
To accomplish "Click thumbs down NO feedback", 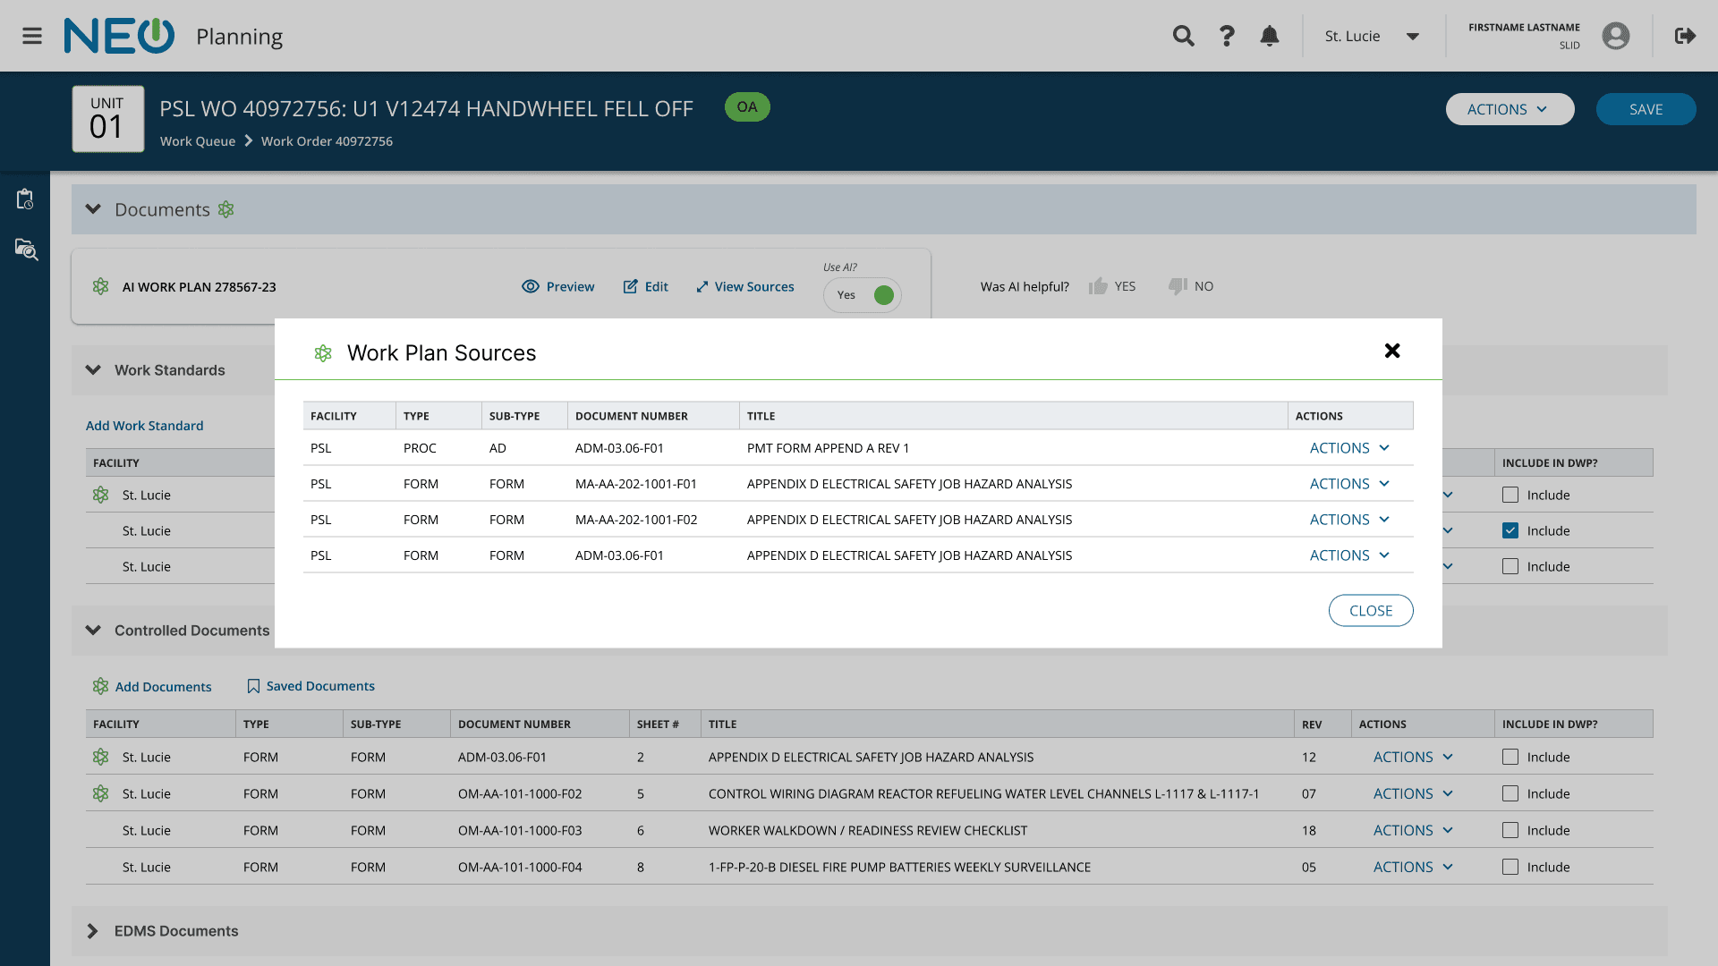I will (x=1190, y=286).
